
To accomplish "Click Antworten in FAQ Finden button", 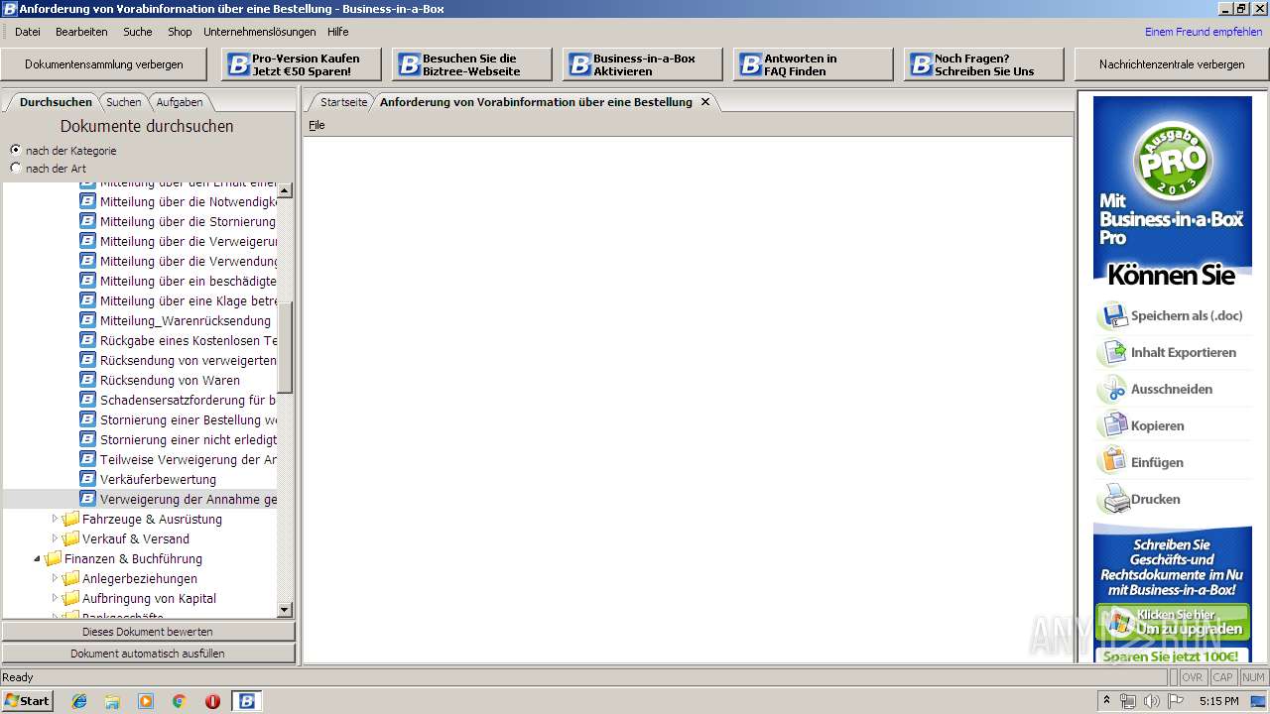I will [813, 64].
